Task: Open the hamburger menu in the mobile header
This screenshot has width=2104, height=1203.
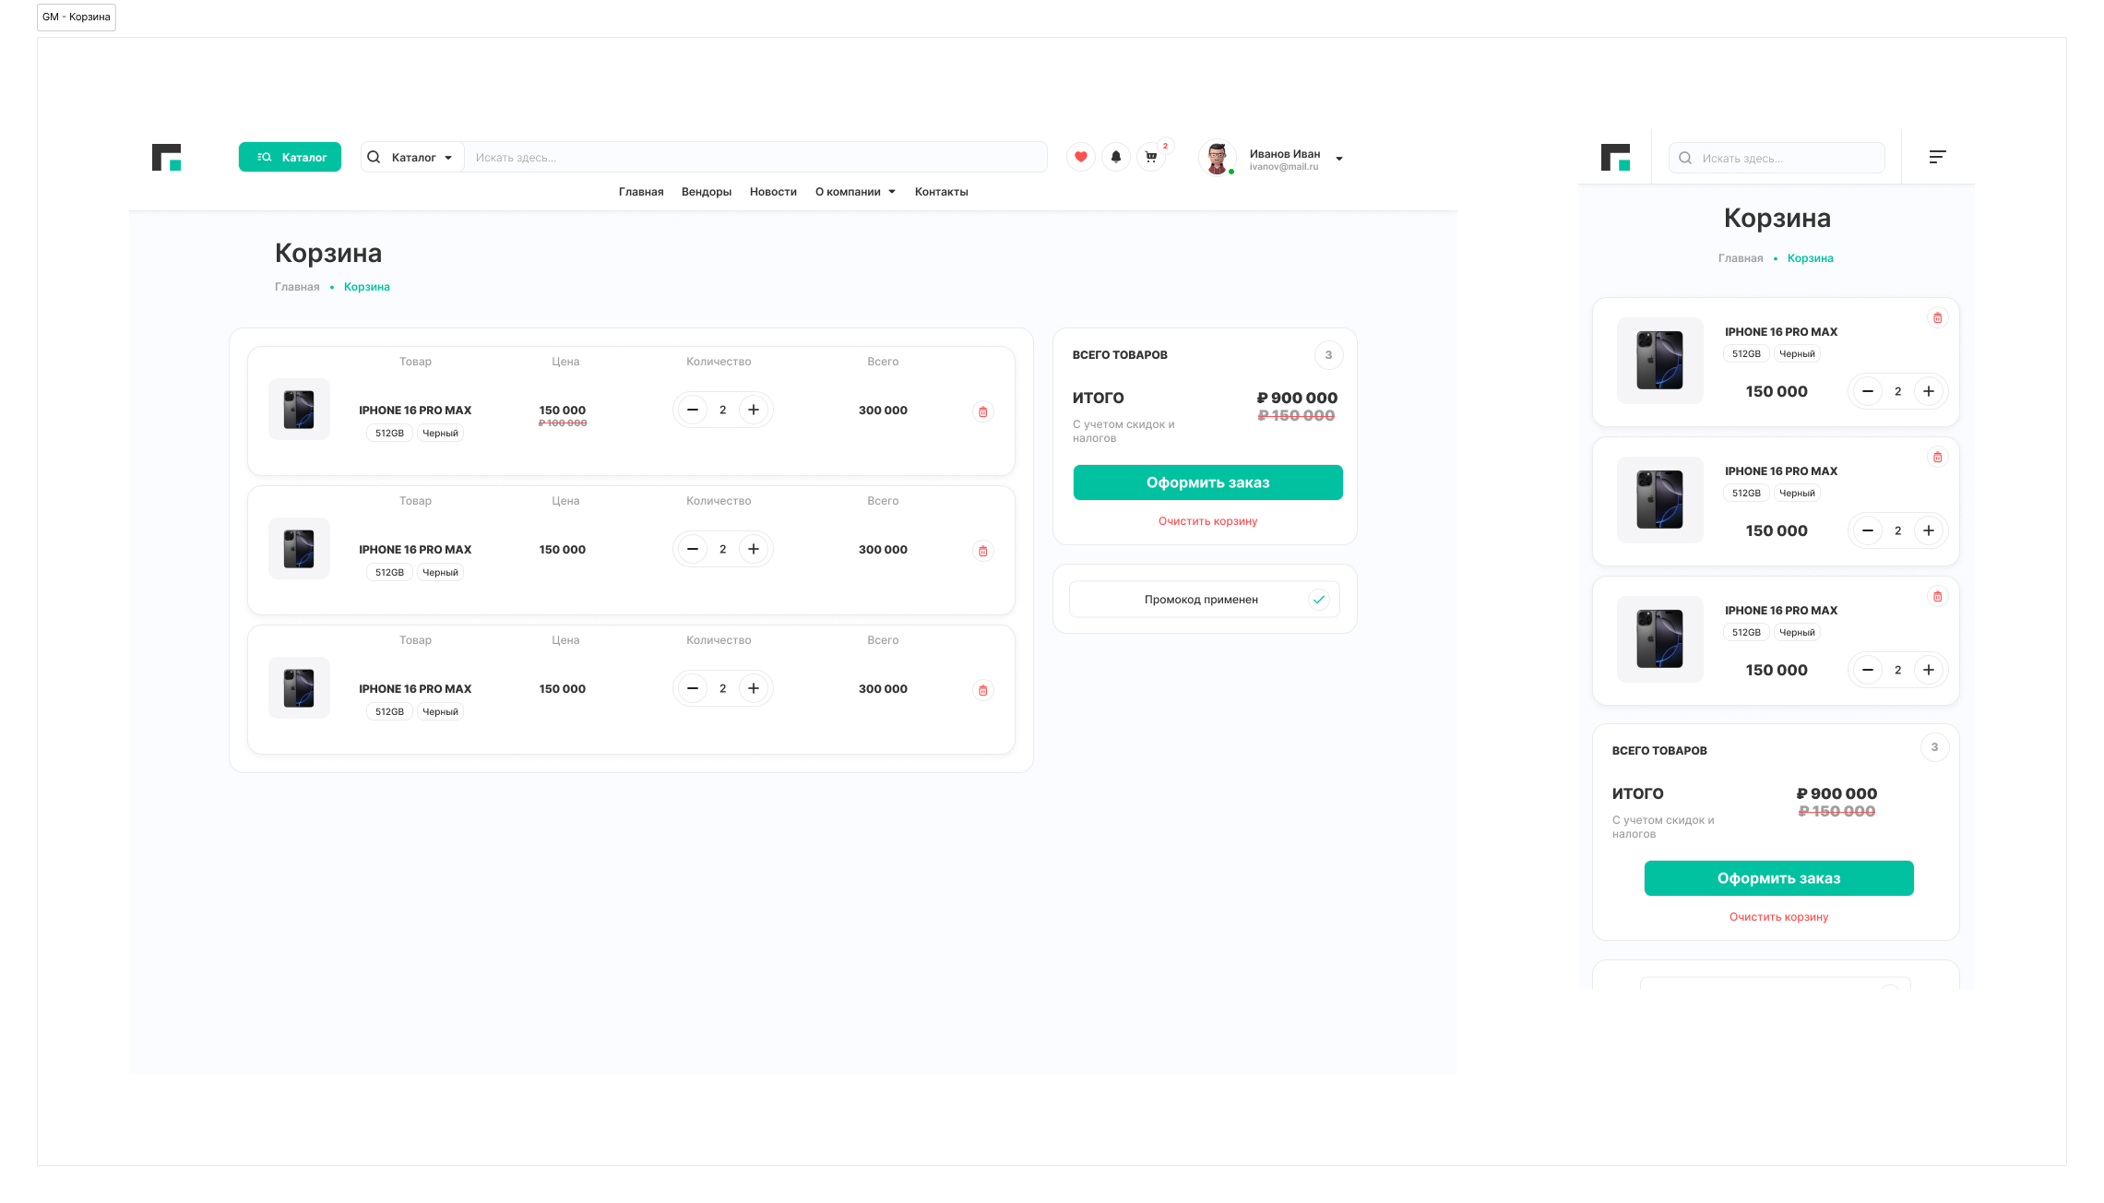Action: tap(1937, 157)
